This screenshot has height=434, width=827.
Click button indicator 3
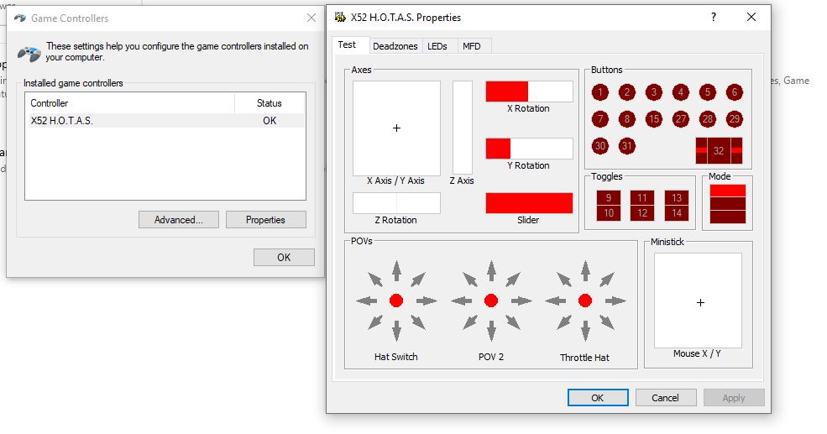(x=653, y=92)
